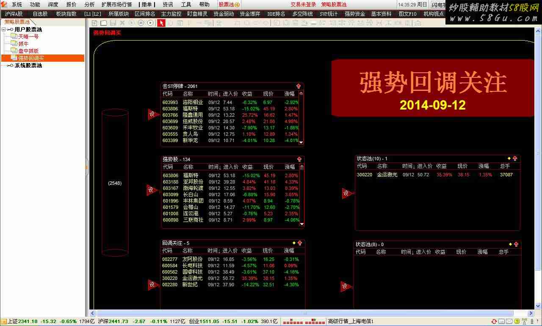
Task: Click the 高级行情_上海电信1 status text
Action: pyautogui.click(x=351, y=322)
